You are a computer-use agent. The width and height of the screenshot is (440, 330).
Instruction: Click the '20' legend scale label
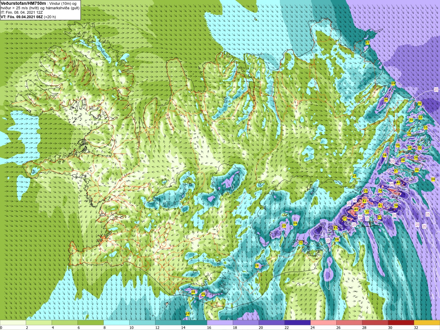point(261,328)
